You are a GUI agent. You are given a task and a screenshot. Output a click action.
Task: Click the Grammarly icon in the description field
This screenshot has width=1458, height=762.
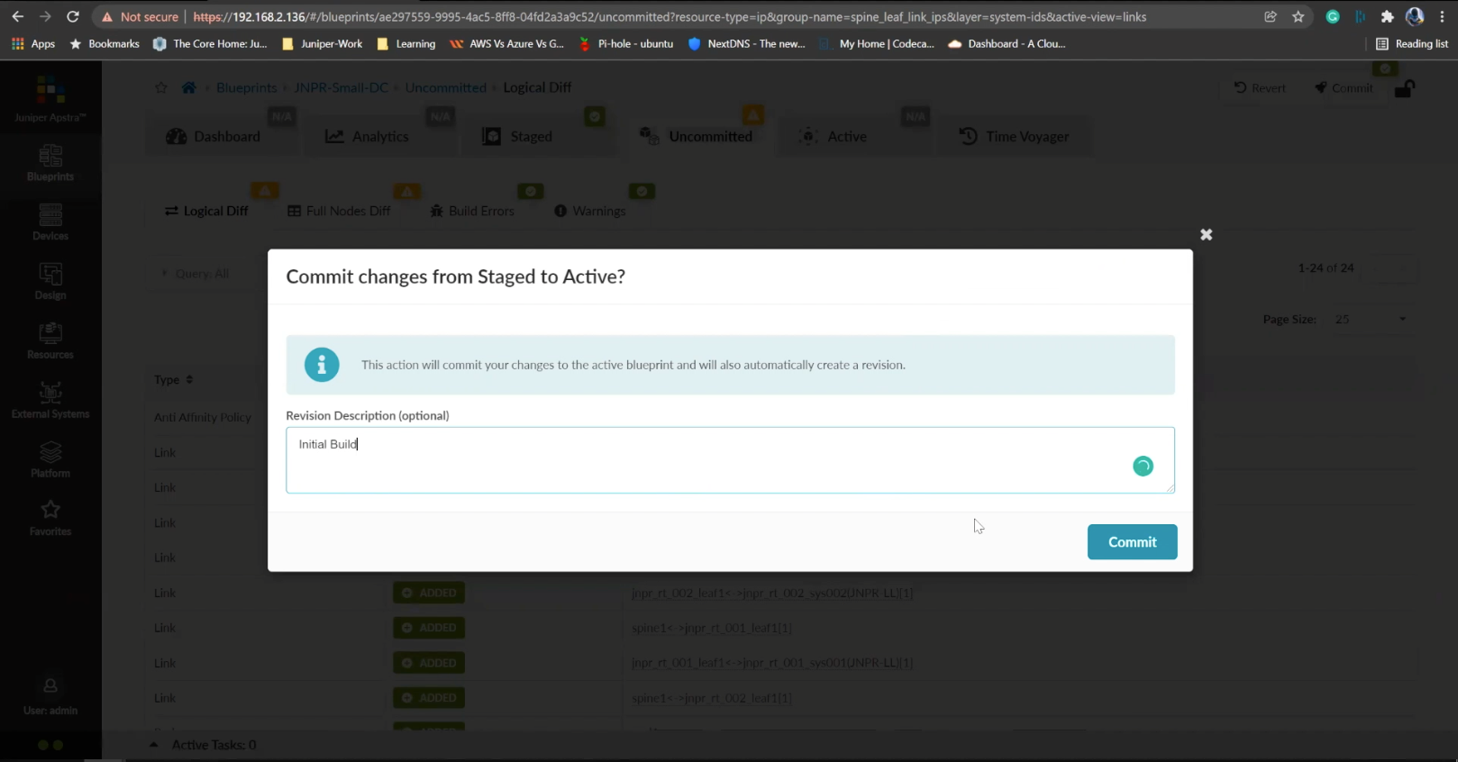[1143, 466]
